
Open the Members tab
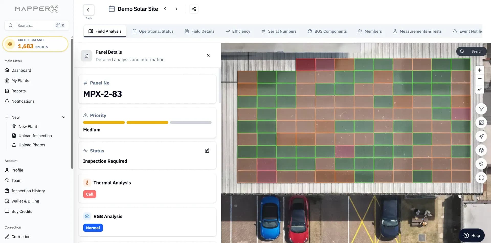(x=370, y=31)
